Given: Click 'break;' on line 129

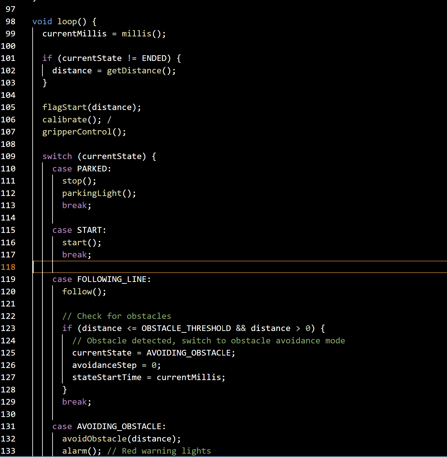Looking at the screenshot, I should pos(77,402).
